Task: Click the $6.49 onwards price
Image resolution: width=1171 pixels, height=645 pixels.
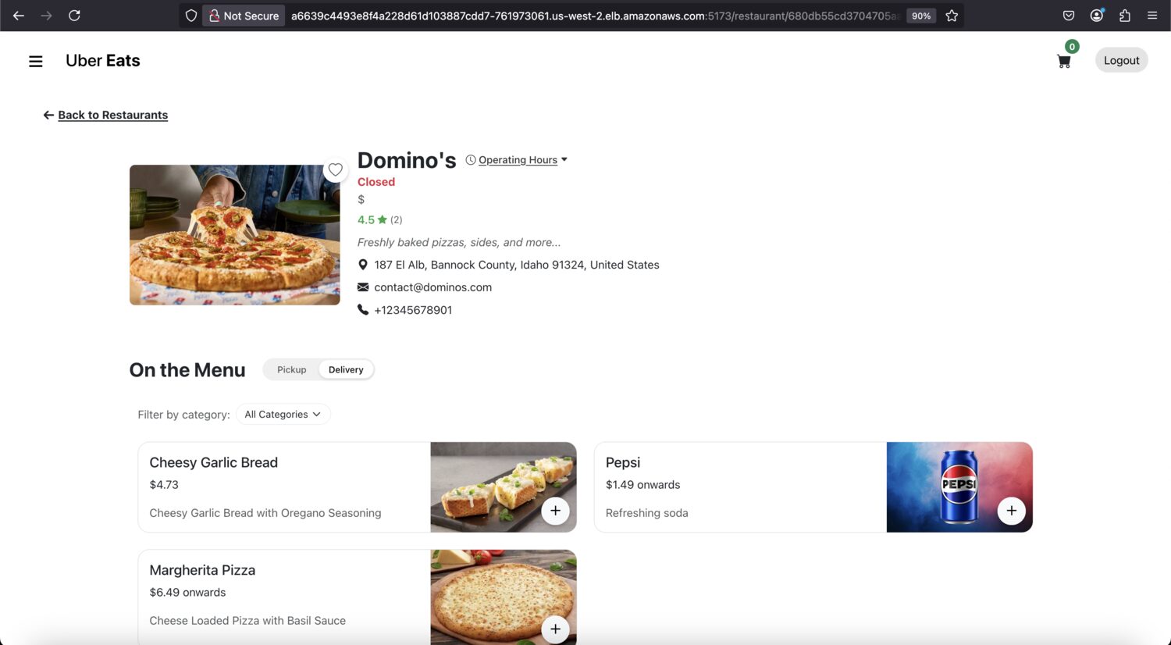Action: pos(187,593)
